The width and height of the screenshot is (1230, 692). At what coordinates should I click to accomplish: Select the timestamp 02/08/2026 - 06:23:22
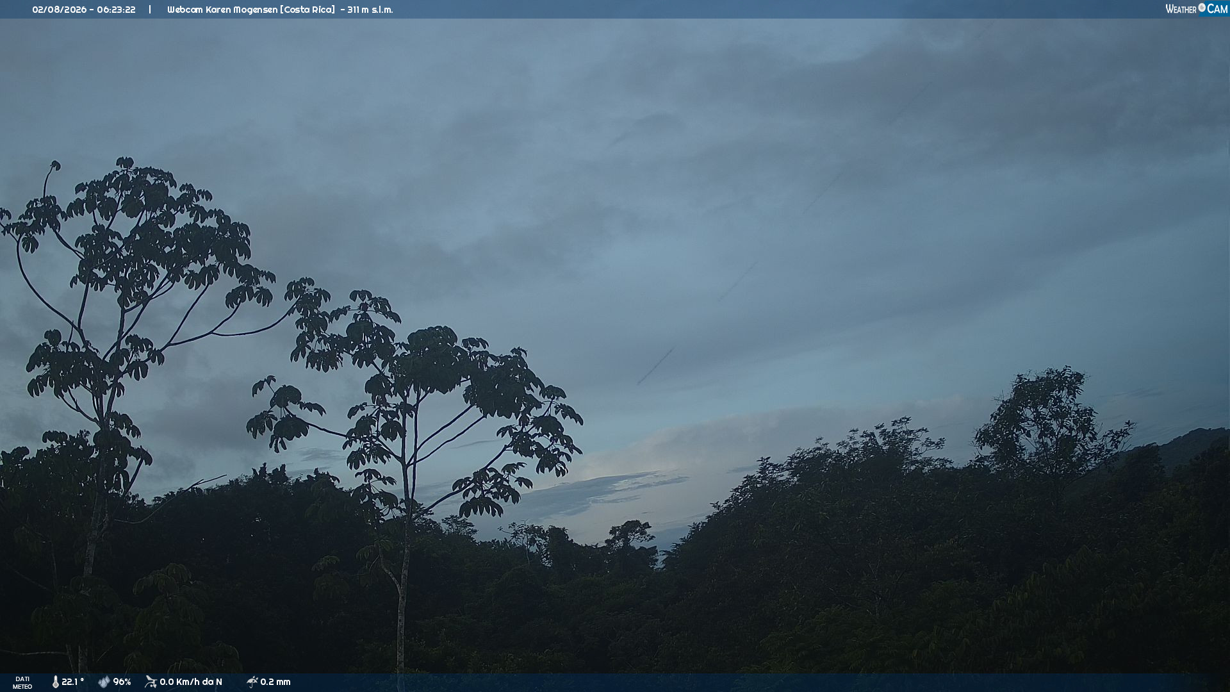tap(84, 10)
